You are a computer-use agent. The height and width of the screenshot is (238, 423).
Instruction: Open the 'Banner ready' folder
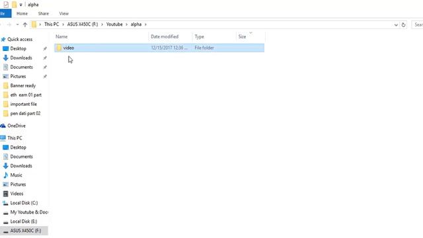23,85
